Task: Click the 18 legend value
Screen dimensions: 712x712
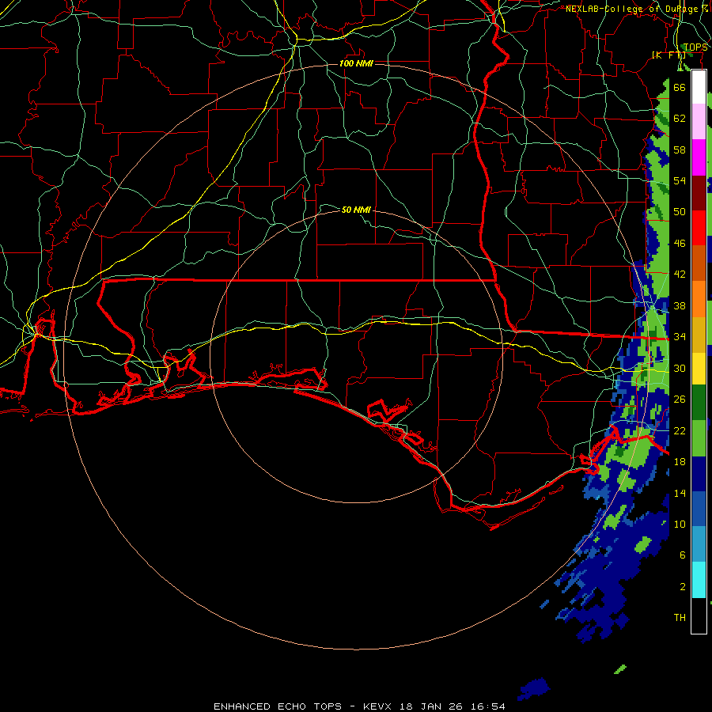Action: click(680, 462)
